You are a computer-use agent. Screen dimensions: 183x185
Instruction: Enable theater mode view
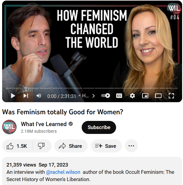158,96
